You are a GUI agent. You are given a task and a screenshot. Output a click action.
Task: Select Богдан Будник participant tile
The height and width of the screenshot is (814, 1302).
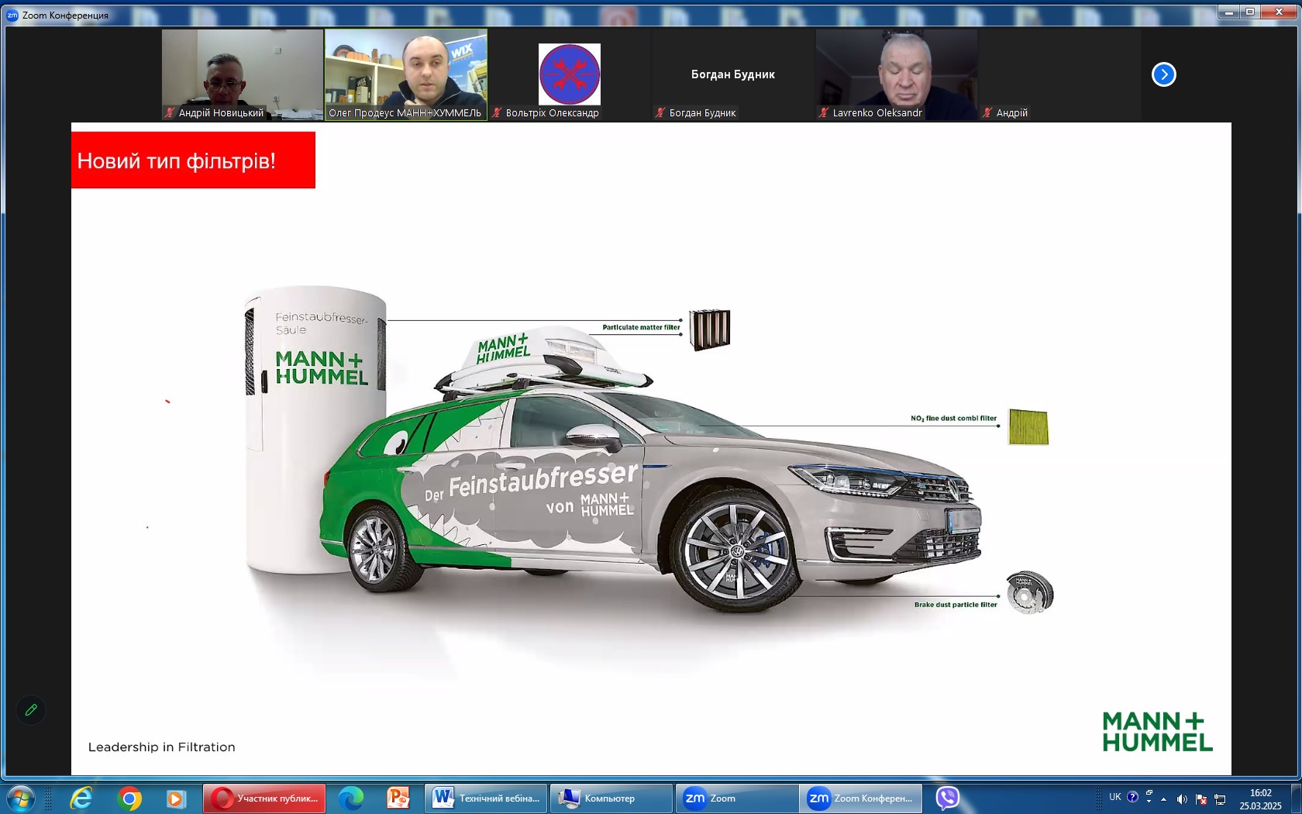[733, 75]
